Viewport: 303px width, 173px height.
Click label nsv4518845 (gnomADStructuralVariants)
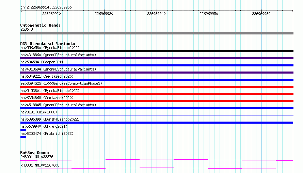[x=58, y=105]
